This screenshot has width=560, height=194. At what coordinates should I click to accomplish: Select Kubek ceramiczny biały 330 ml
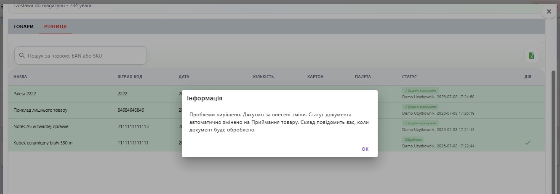(43, 143)
